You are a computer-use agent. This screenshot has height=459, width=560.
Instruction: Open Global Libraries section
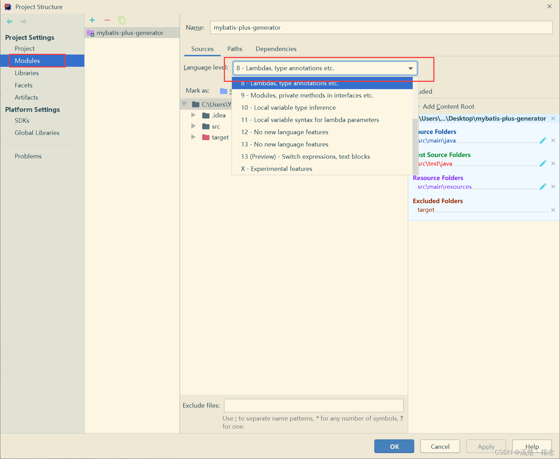(x=37, y=133)
